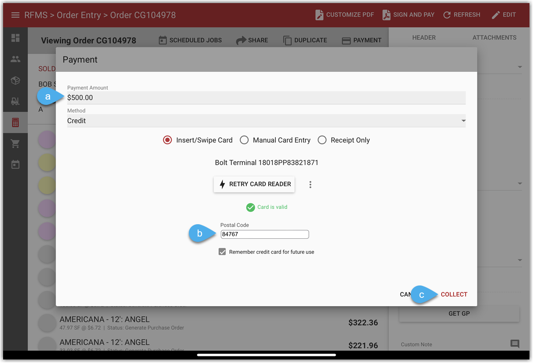
Task: Click the $322.36 Americana Angel line
Action: click(x=208, y=323)
